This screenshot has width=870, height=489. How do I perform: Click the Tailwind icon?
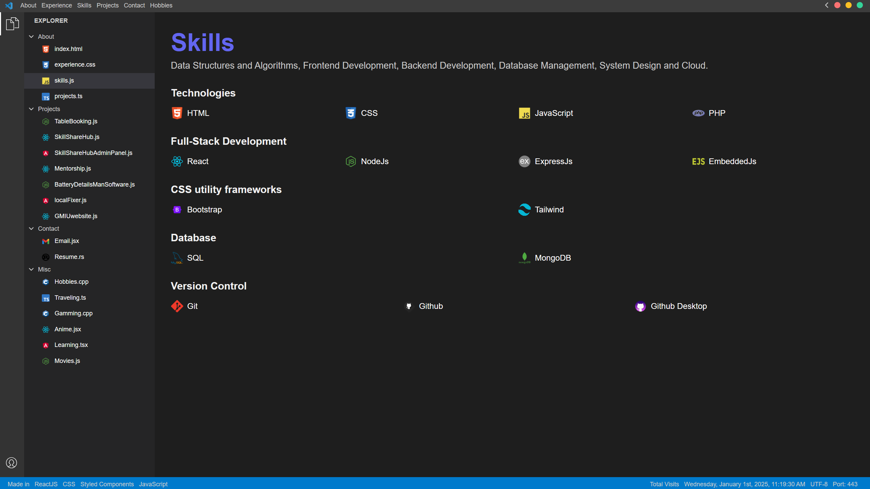pos(524,210)
